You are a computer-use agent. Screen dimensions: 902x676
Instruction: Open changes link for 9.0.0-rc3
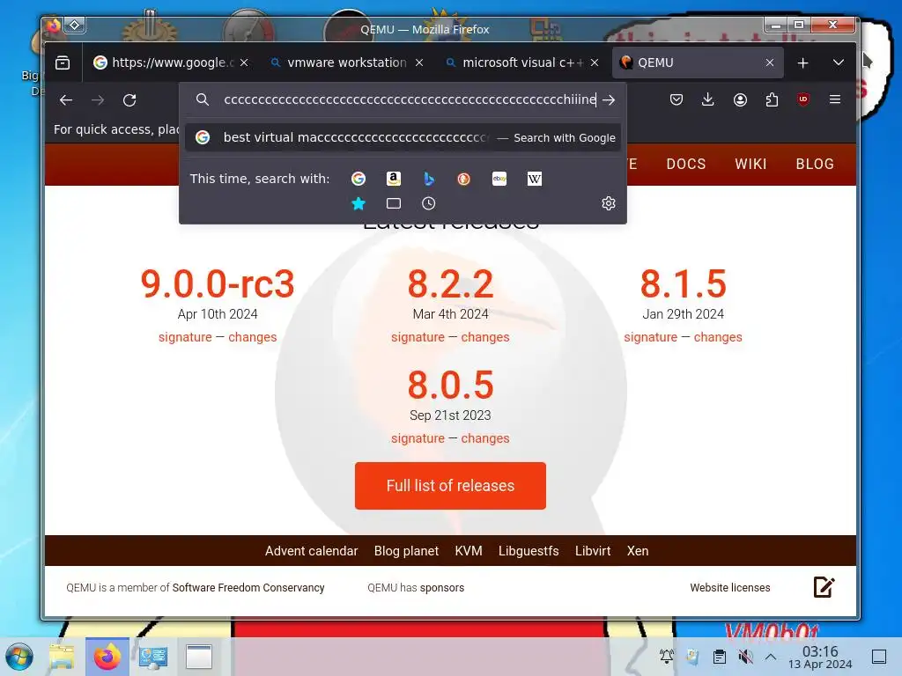(253, 337)
